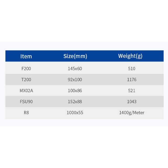Select the R8 item cell

[x=26, y=113]
